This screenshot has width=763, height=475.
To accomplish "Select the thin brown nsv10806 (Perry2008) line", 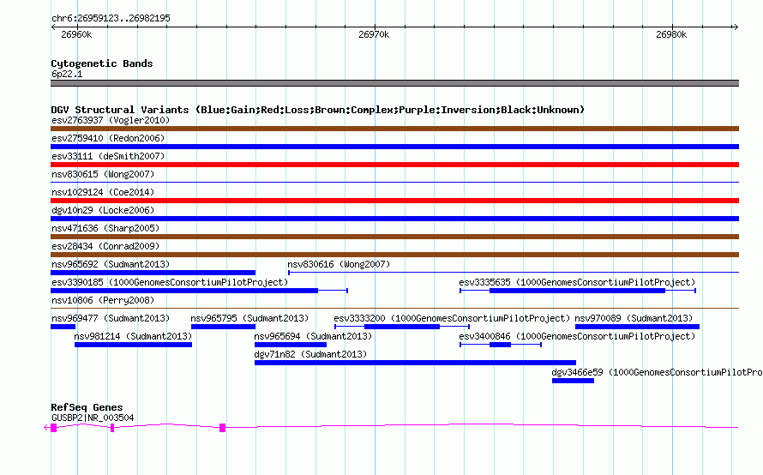I will click(x=394, y=308).
